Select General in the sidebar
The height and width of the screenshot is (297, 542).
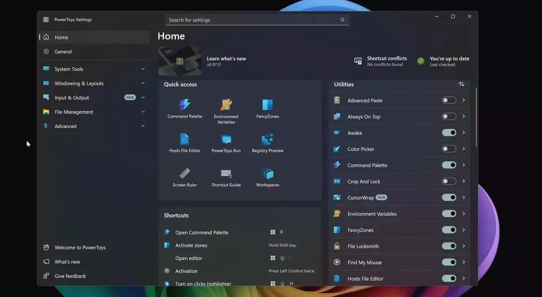[63, 51]
